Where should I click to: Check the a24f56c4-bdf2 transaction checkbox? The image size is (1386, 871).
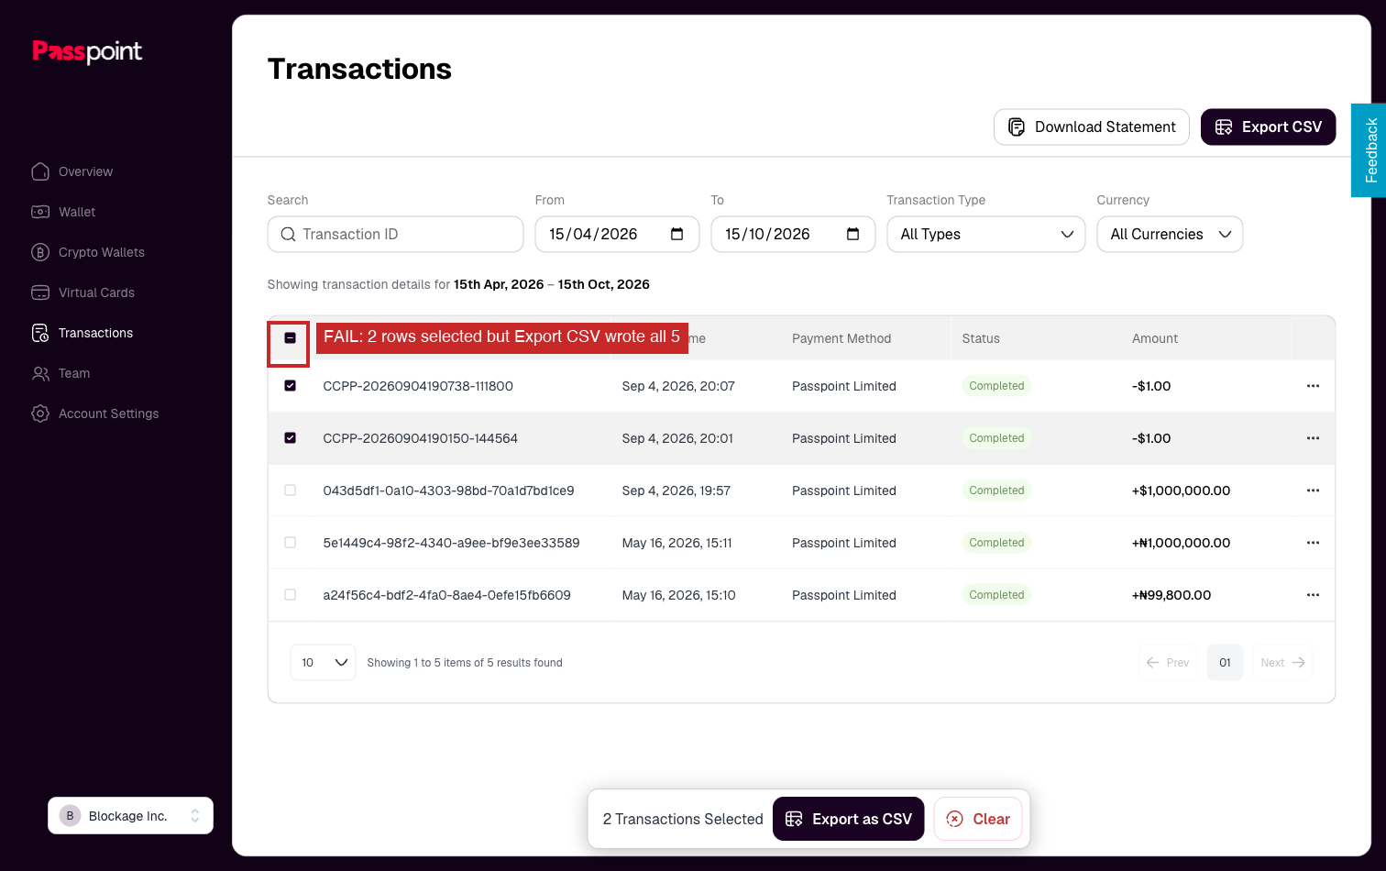[290, 595]
